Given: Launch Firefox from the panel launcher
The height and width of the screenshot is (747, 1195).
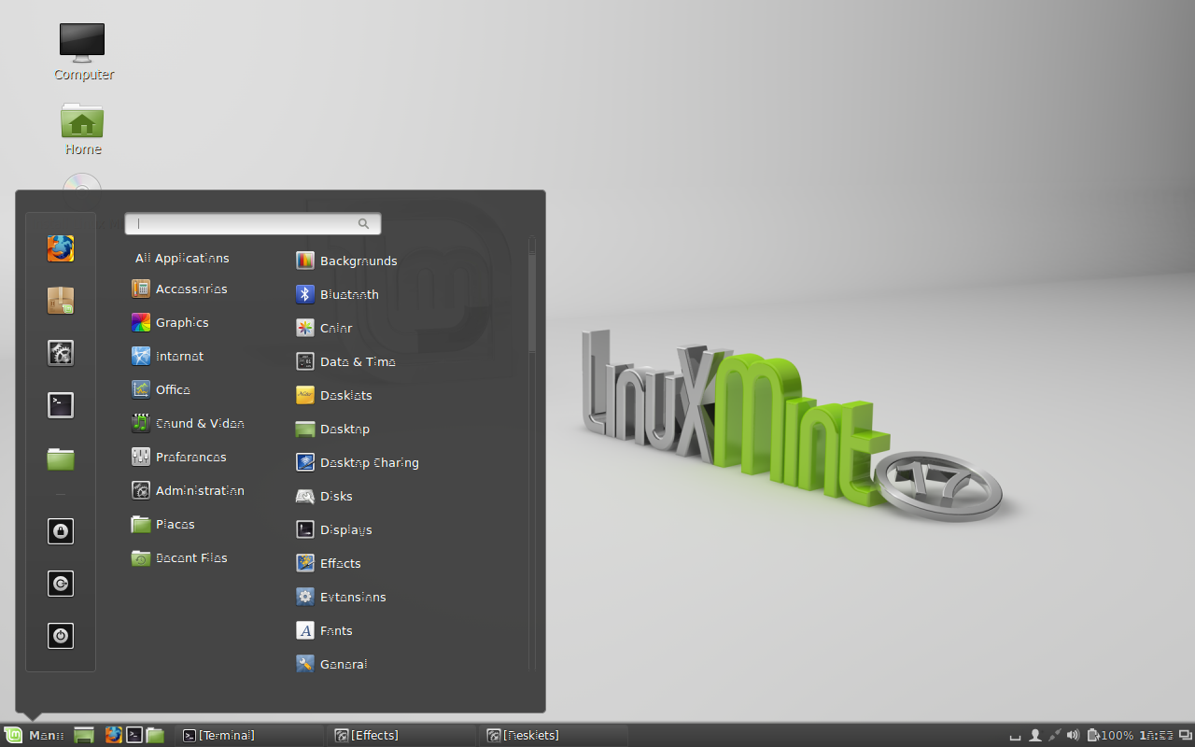Looking at the screenshot, I should point(113,735).
